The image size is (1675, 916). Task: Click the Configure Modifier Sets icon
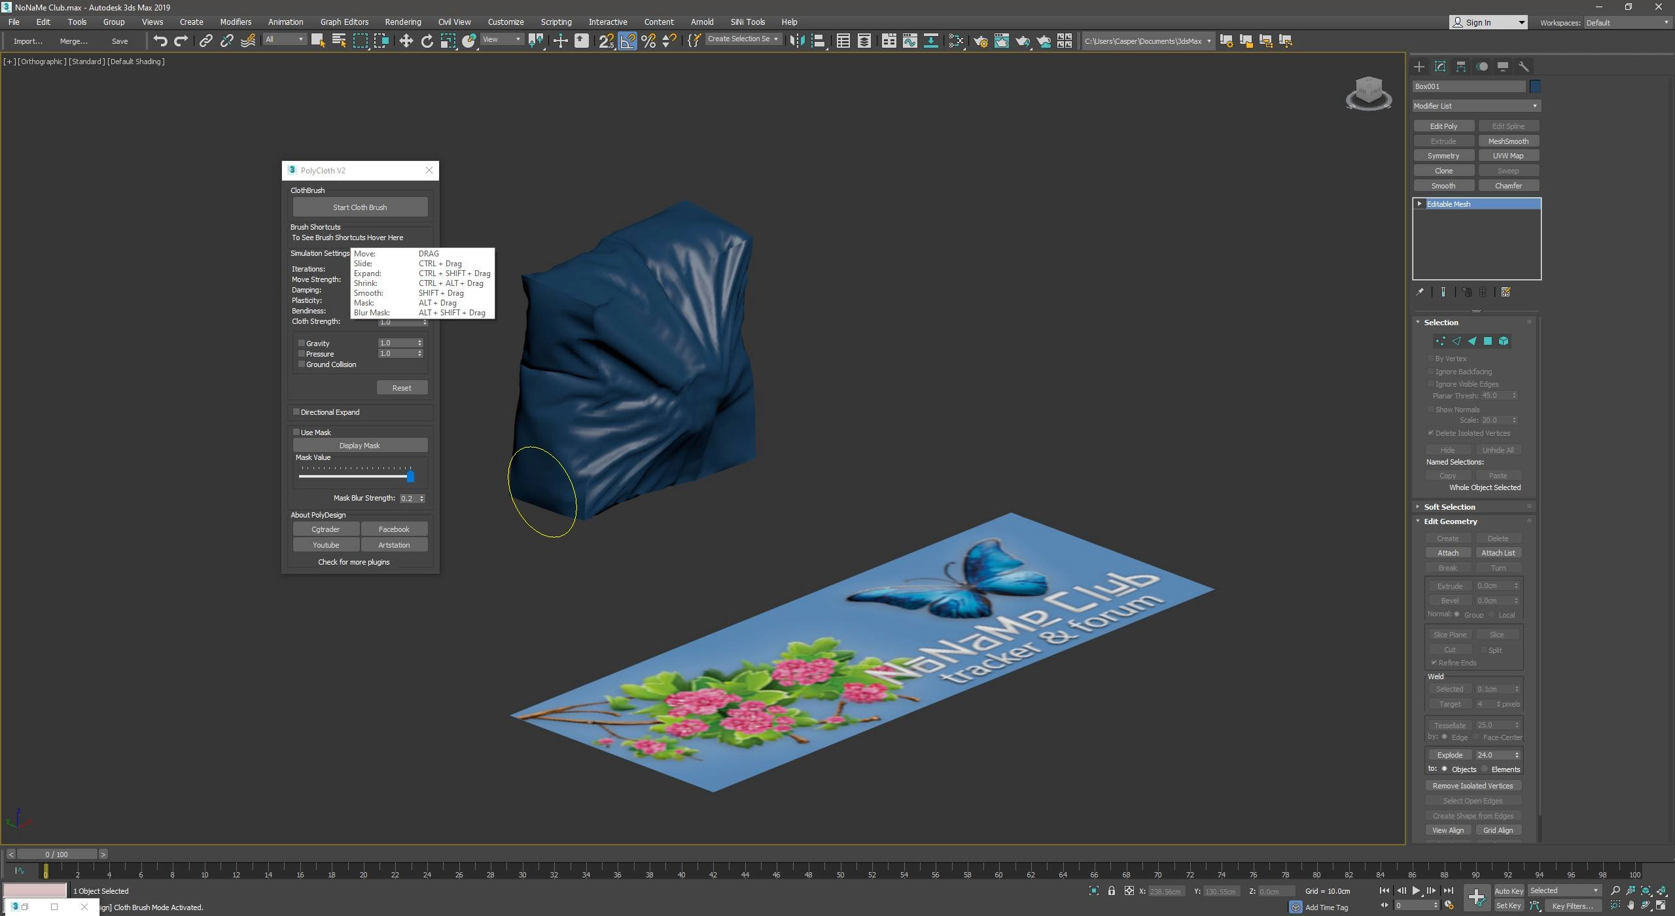click(x=1506, y=292)
